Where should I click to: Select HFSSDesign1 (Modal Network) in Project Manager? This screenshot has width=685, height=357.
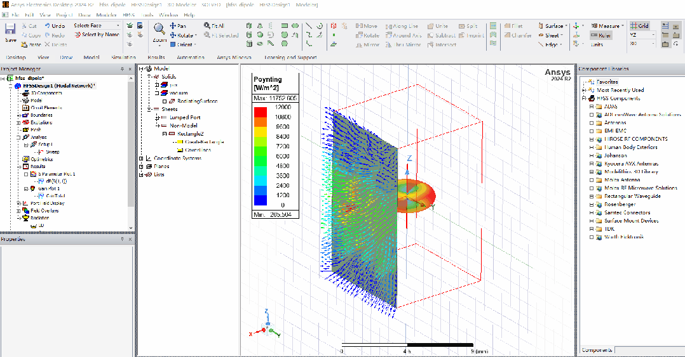(x=58, y=86)
